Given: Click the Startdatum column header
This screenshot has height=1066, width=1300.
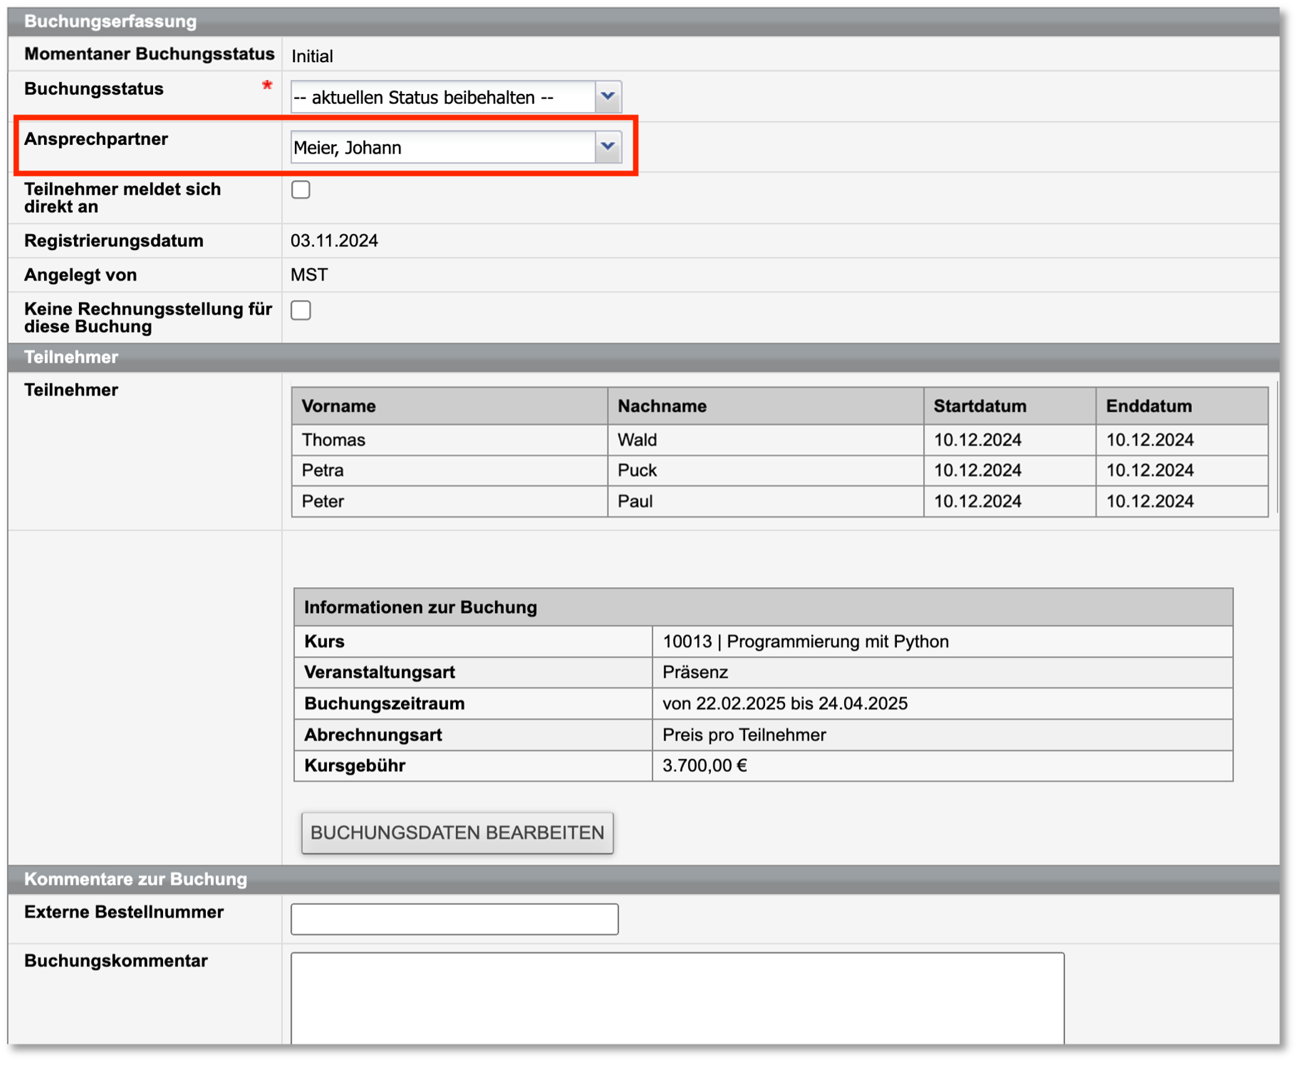Looking at the screenshot, I should click(x=980, y=406).
